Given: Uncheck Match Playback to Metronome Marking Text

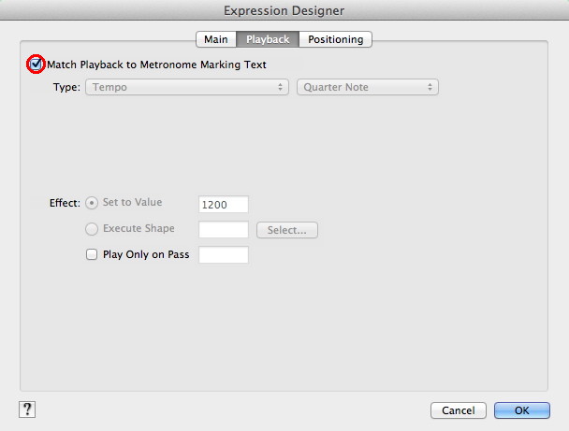Looking at the screenshot, I should click(36, 65).
